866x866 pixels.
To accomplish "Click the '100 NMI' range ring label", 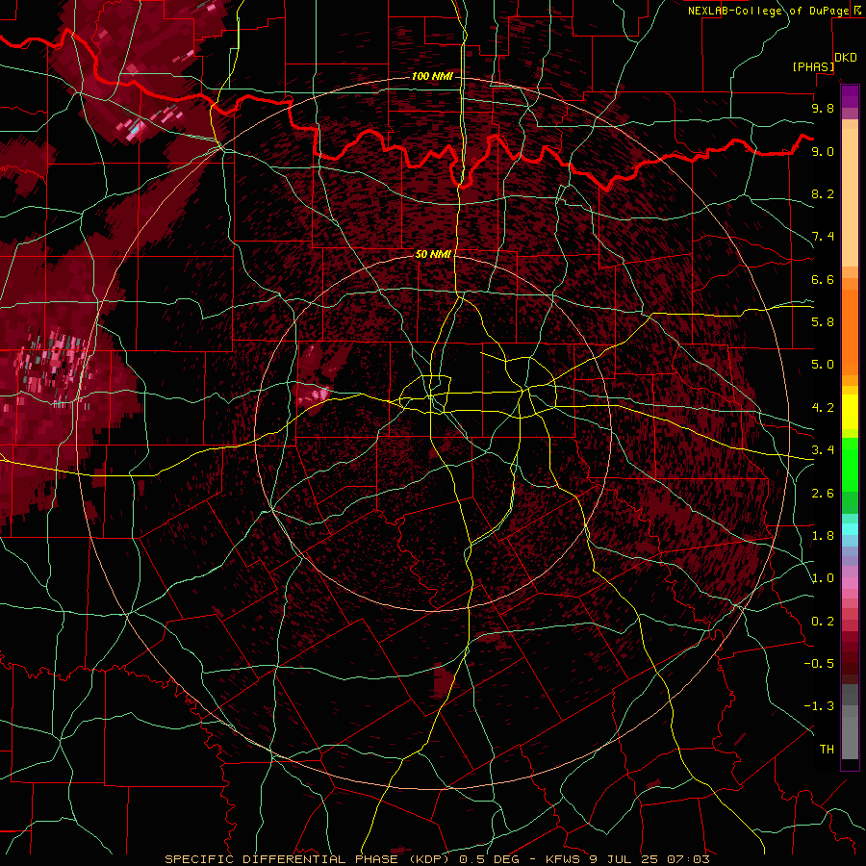I will (x=431, y=76).
